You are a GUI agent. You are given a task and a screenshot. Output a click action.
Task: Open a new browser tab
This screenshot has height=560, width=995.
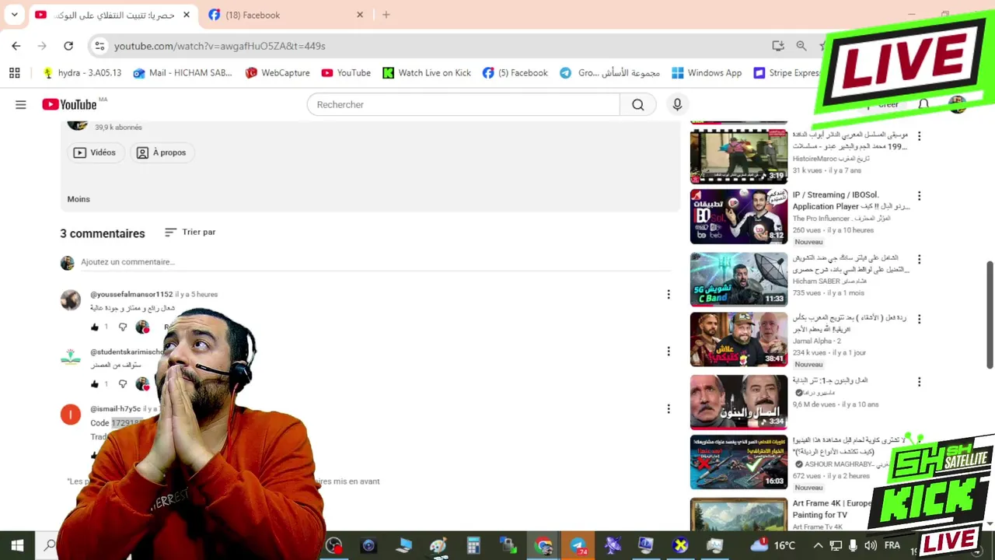(386, 15)
